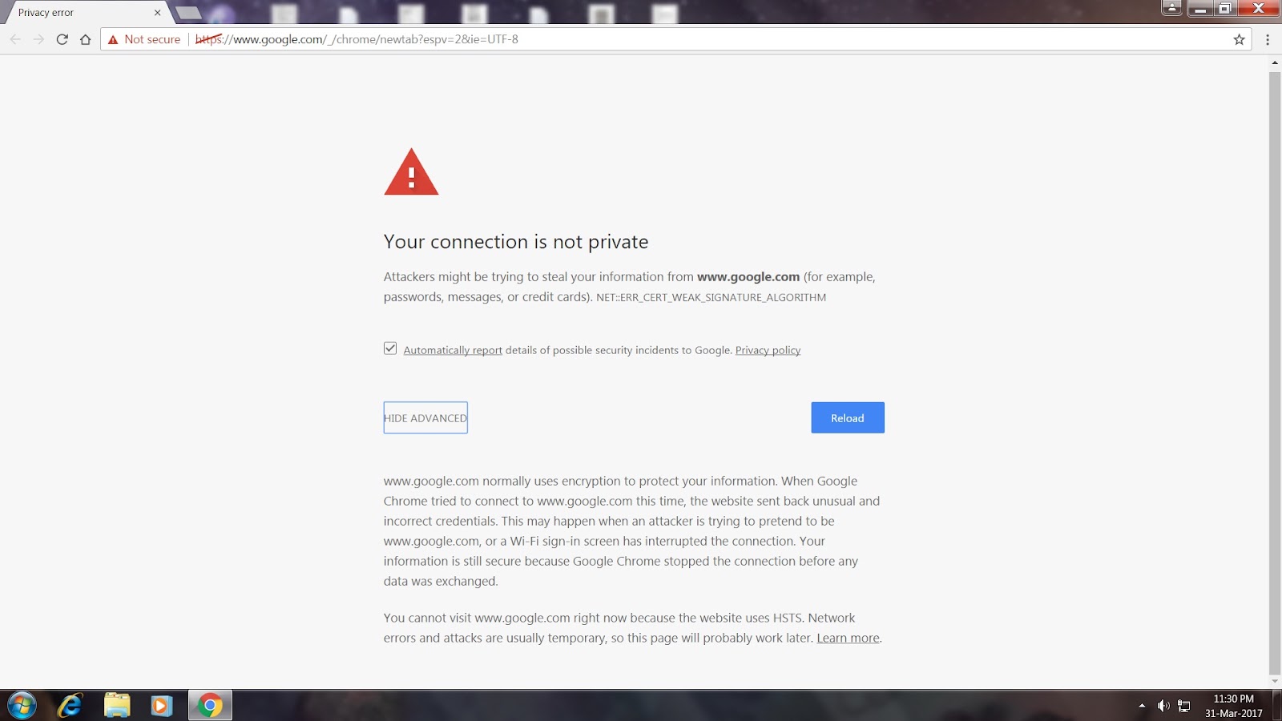Screen dimensions: 1282x721
Task: Close the Privacy error tab
Action: [x=157, y=13]
